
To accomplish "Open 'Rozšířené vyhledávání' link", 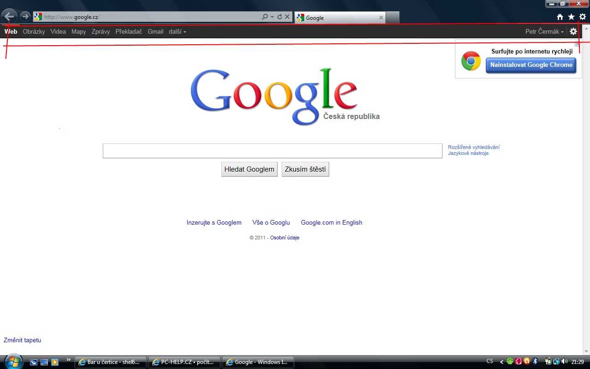I will [474, 147].
